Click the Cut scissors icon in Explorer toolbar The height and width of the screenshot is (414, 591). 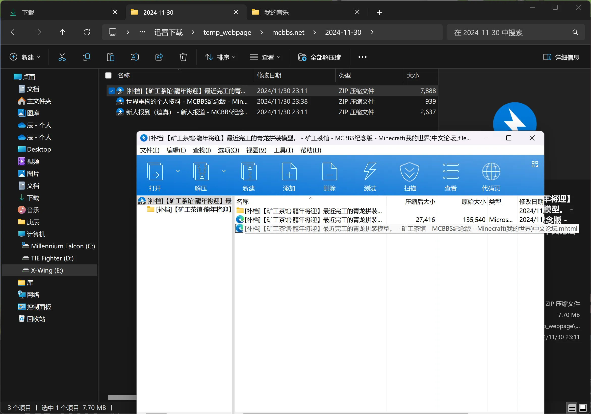point(62,57)
